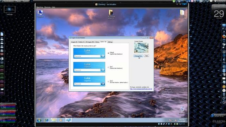Viewport: 226px width, 127px height.
Task: Click the guest taskbar clock
Action: (182, 120)
